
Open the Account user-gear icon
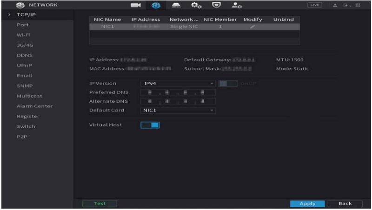[237, 5]
